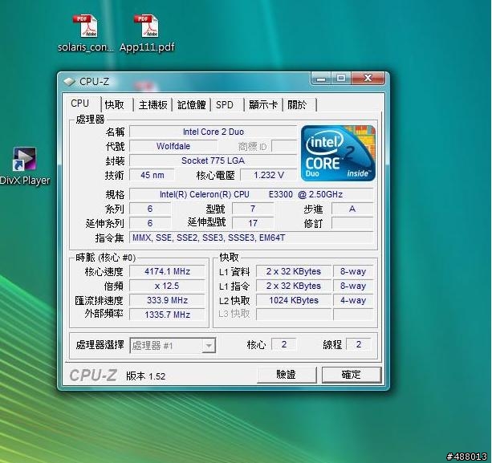Open the solaris_con PDF desktop icon

[85, 33]
